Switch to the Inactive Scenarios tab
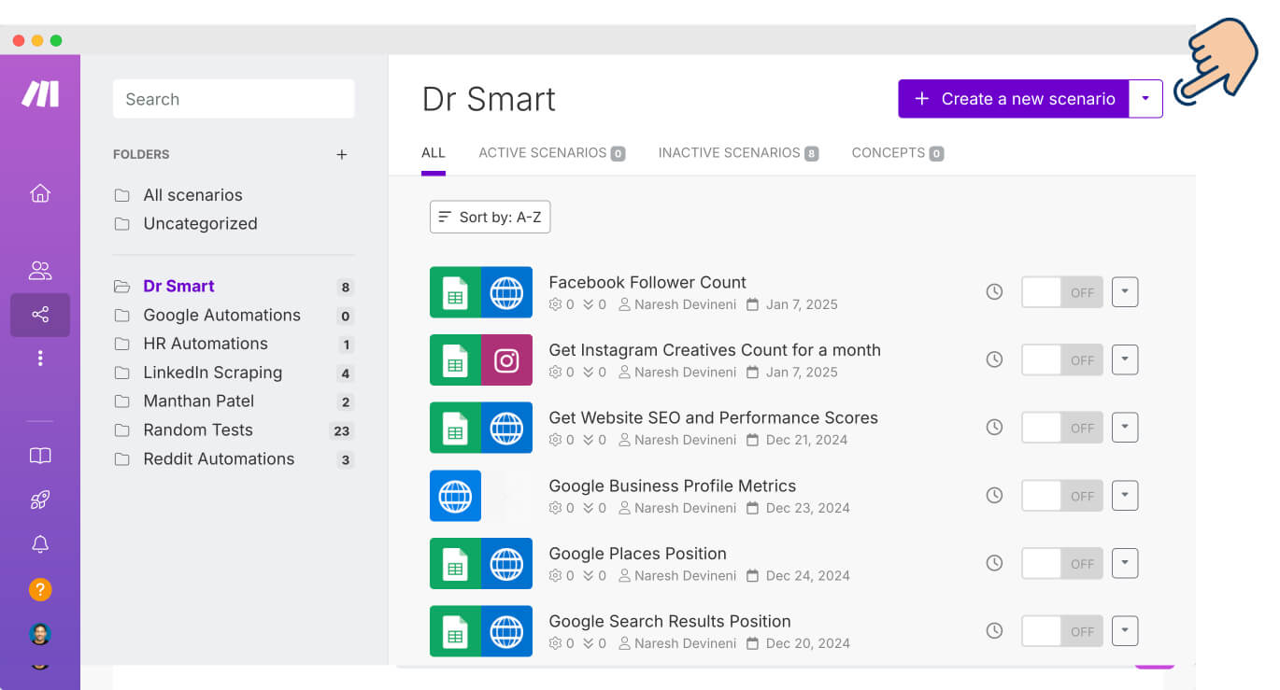This screenshot has height=690, width=1280. pyautogui.click(x=738, y=153)
